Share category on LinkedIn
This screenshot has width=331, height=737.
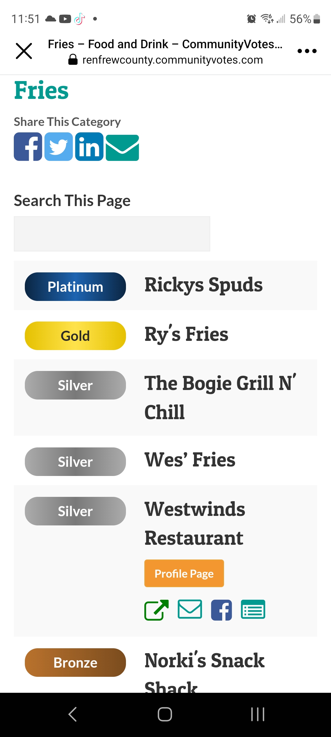(89, 147)
